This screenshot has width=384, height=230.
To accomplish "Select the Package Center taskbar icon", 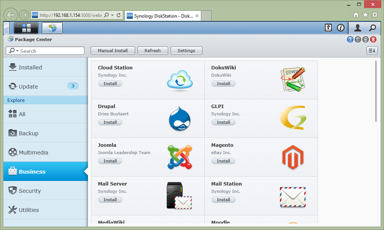I will (x=52, y=28).
